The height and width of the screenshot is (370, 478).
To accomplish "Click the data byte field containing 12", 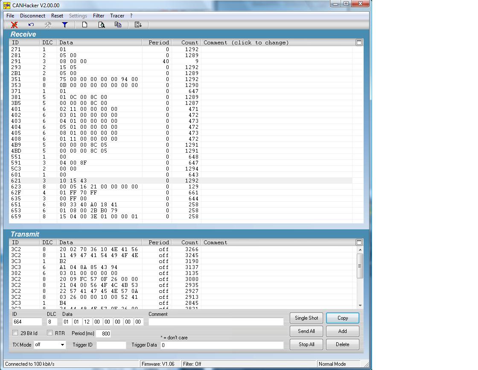I will point(87,322).
